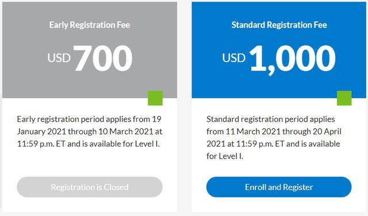
Task: Click the 'for Level I.' text in Standard card
Action: [225, 156]
